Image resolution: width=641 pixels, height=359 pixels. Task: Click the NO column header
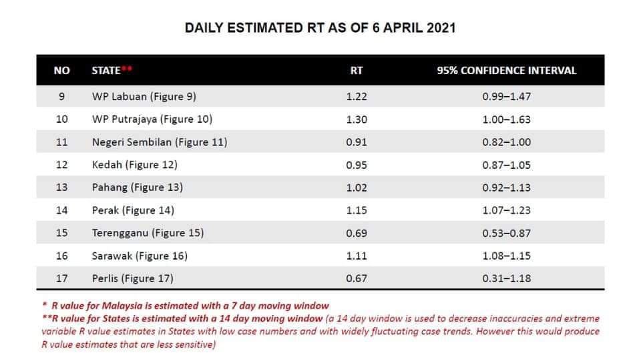coord(61,70)
